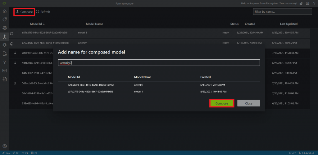Open the Connections plug icon in sidebar
Screen dimensions: 318x155
click(4, 62)
